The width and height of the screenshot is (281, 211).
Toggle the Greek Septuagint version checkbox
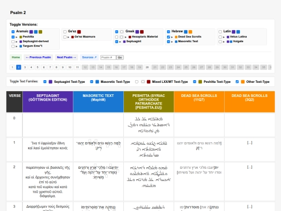117,42
